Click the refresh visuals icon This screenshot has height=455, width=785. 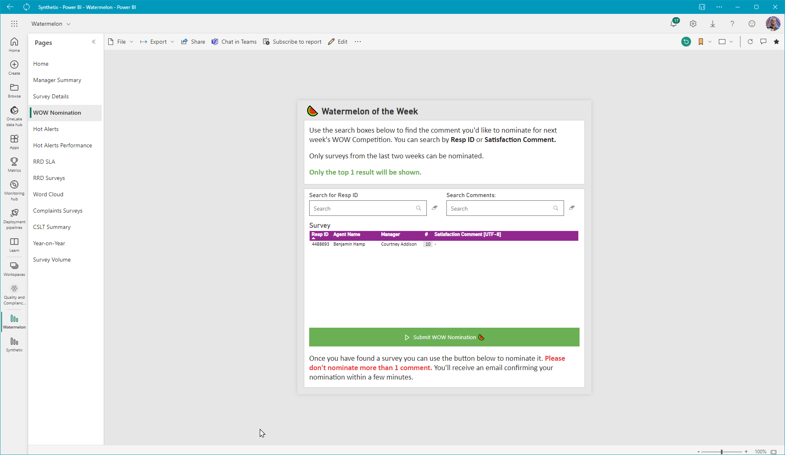pos(750,42)
